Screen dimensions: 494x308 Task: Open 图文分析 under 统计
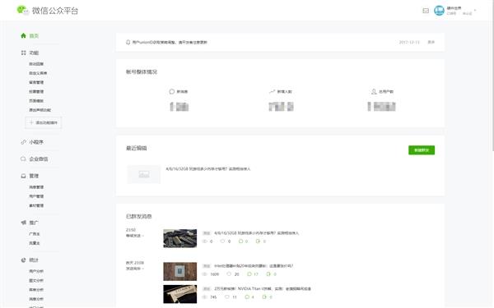coord(36,280)
